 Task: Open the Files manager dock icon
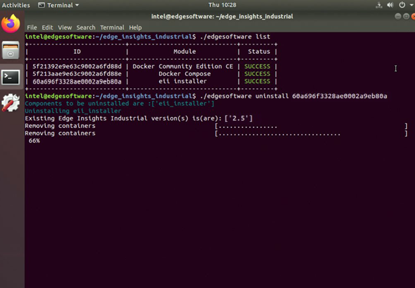pos(11,50)
